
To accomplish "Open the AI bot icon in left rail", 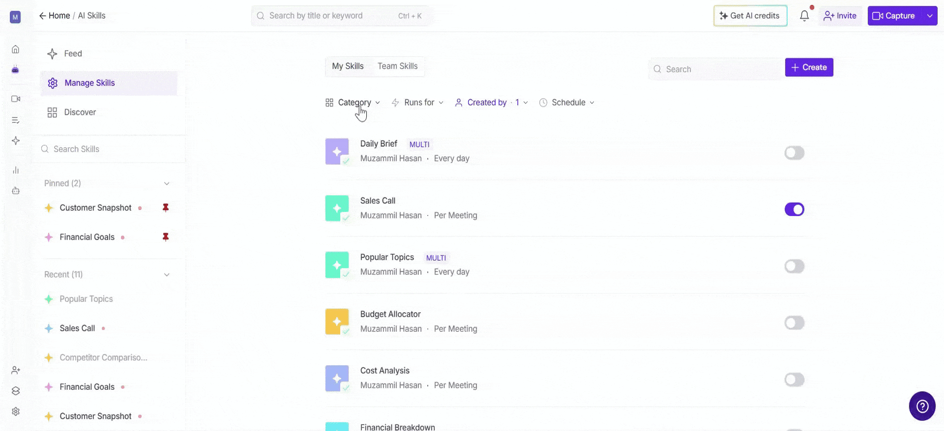I will pyautogui.click(x=16, y=70).
